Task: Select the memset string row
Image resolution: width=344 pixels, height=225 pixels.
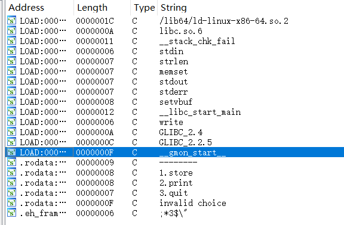Action: (x=175, y=71)
